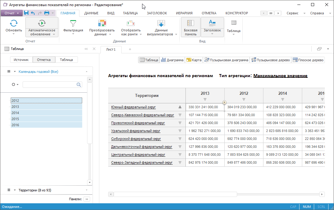Open the Filtering (Фильтрация) funnel tool
The width and height of the screenshot is (334, 210).
pyautogui.click(x=73, y=23)
